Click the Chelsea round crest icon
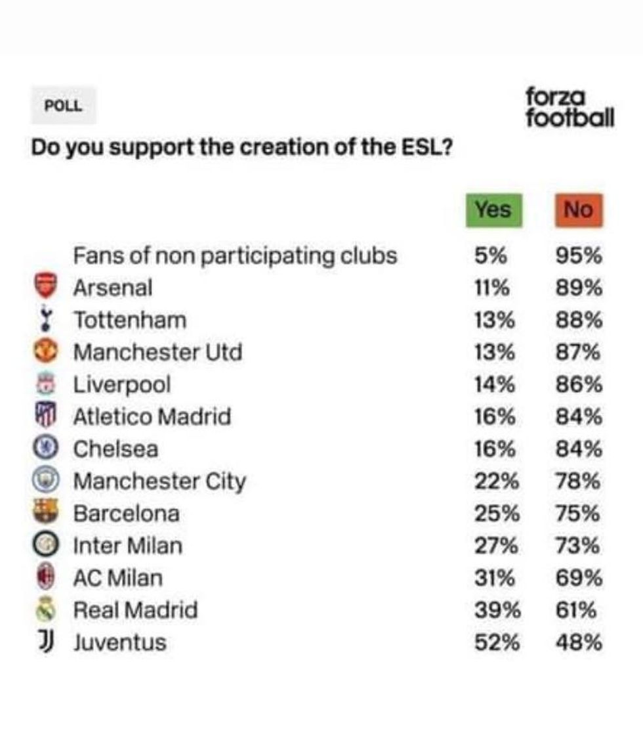 [45, 449]
